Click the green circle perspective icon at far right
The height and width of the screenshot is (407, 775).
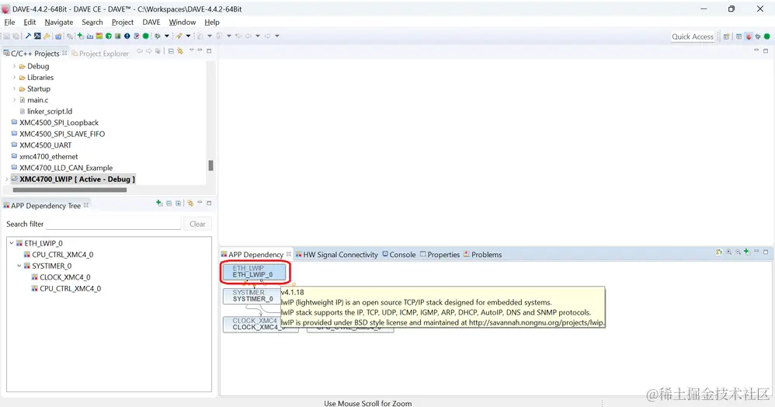click(x=766, y=36)
